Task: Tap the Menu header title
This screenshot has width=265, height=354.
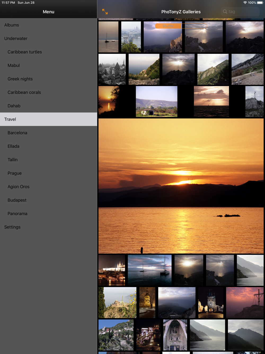Action: pos(48,12)
